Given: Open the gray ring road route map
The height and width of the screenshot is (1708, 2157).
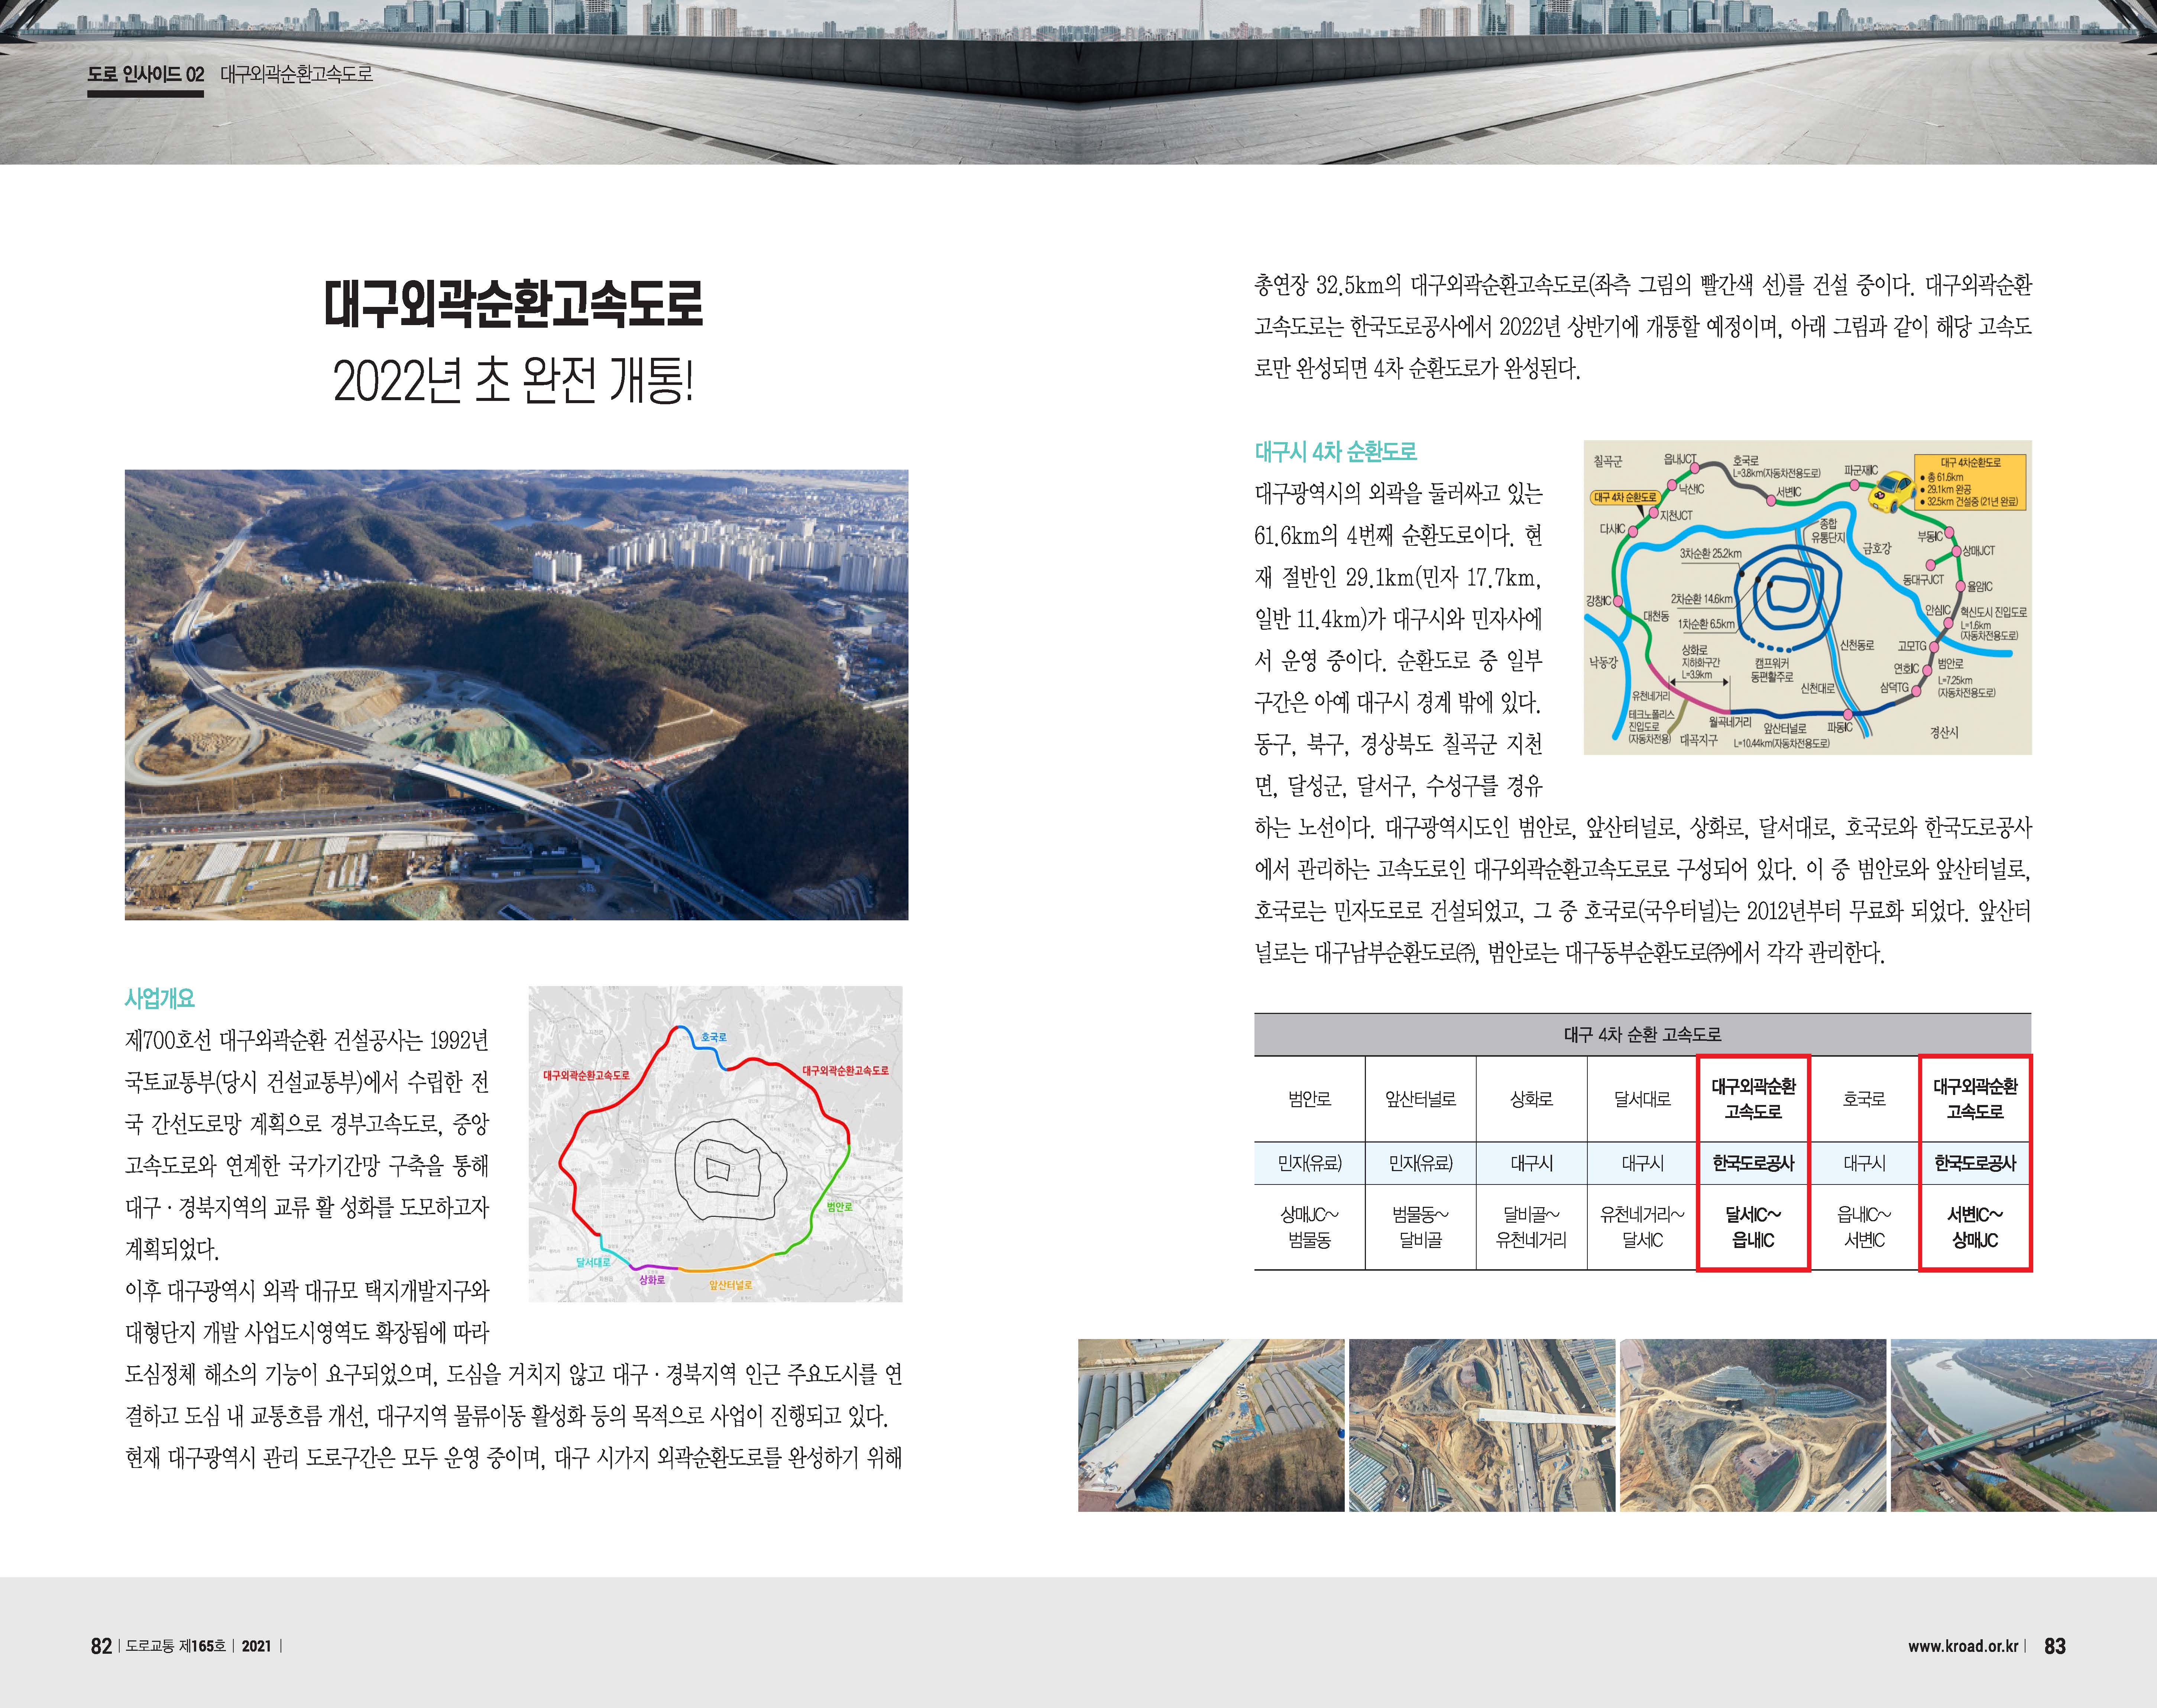Looking at the screenshot, I should coord(715,1144).
